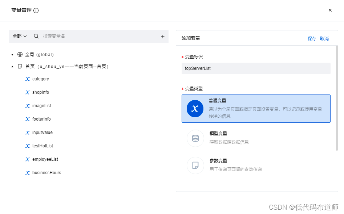Collapse the 首页 page tree node
The width and height of the screenshot is (344, 214).
click(x=12, y=67)
